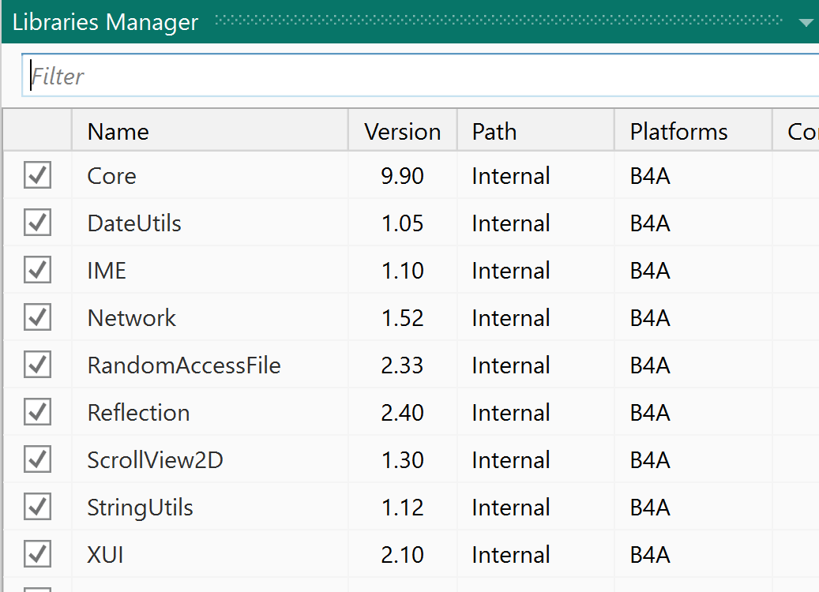
Task: Select the Core library row name
Action: pyautogui.click(x=111, y=176)
